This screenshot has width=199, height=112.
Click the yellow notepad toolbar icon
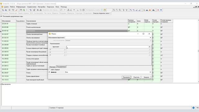[105, 10]
